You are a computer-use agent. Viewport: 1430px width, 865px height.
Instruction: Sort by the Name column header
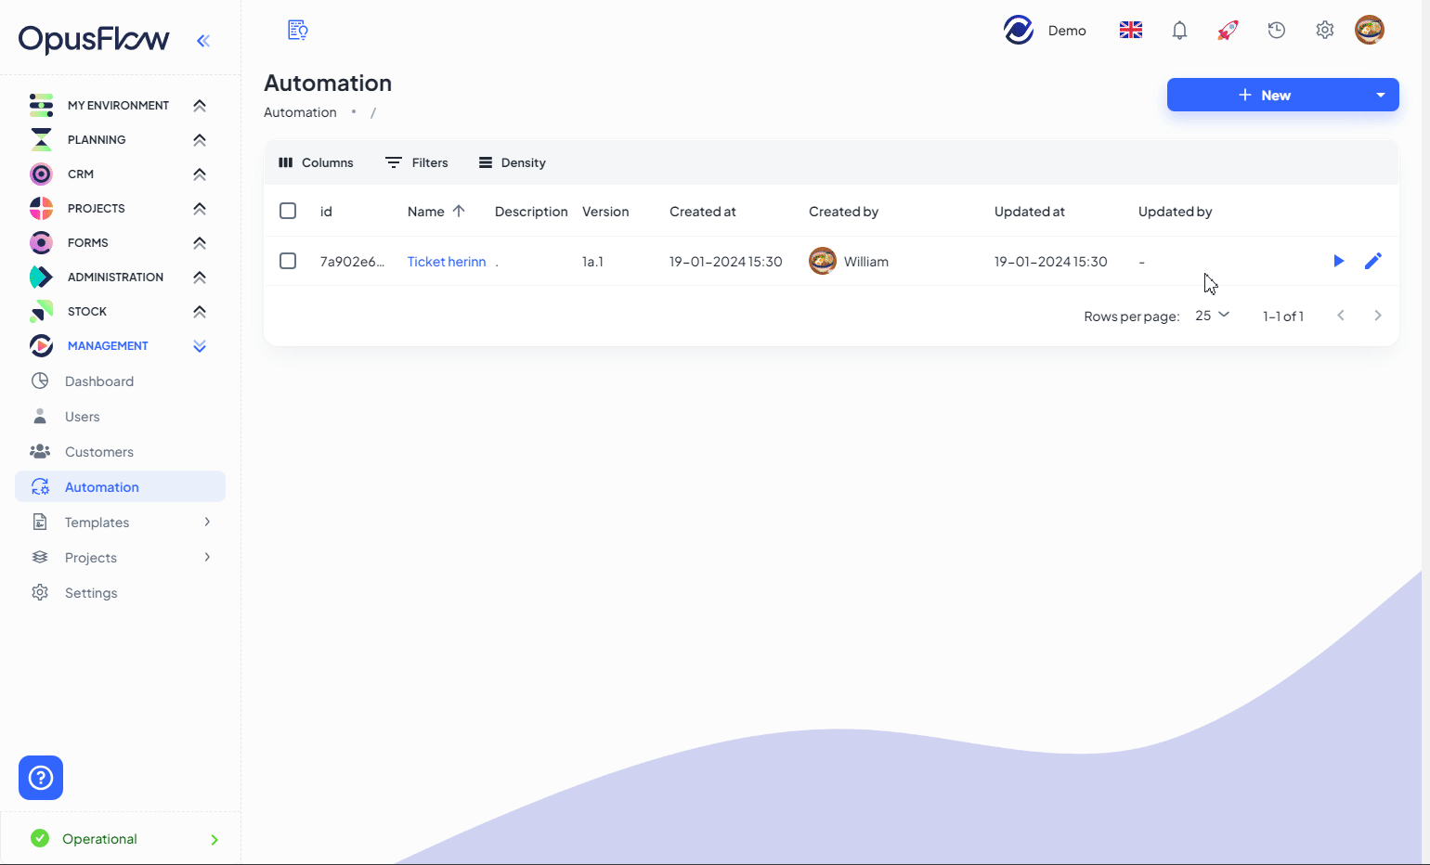pos(426,212)
